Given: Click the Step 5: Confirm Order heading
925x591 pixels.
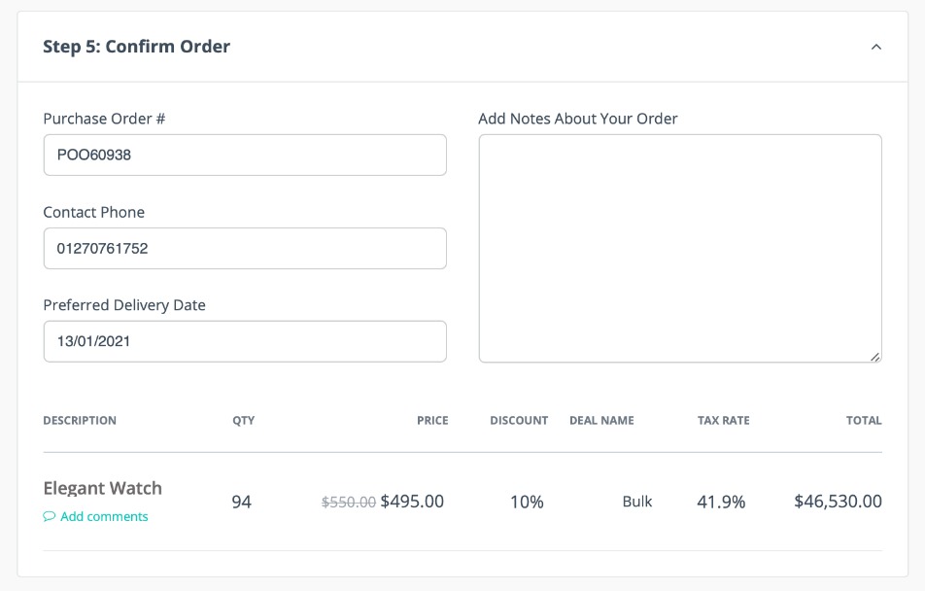Looking at the screenshot, I should click(x=136, y=47).
